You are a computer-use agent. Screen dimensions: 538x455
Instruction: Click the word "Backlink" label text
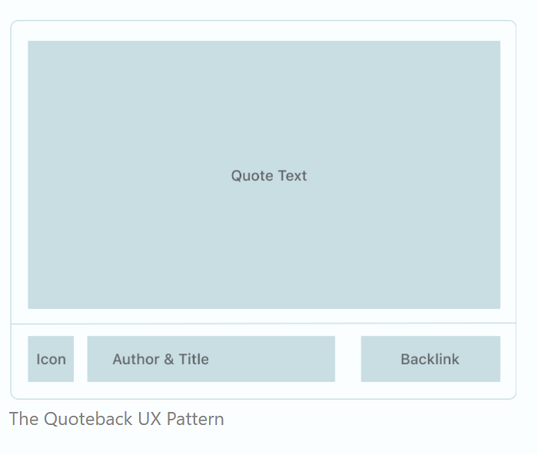(x=430, y=359)
